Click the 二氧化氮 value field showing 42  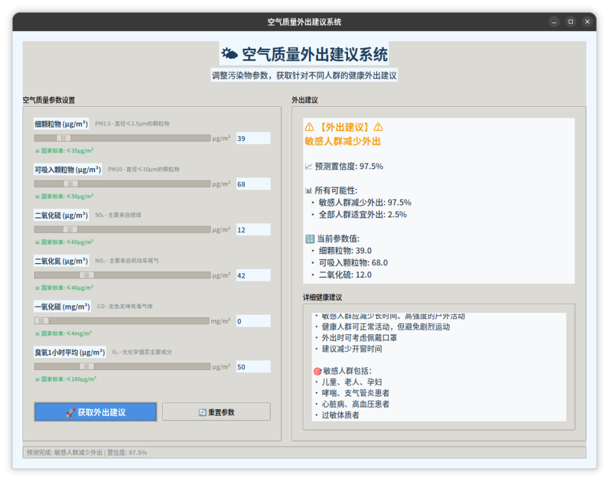(x=253, y=276)
